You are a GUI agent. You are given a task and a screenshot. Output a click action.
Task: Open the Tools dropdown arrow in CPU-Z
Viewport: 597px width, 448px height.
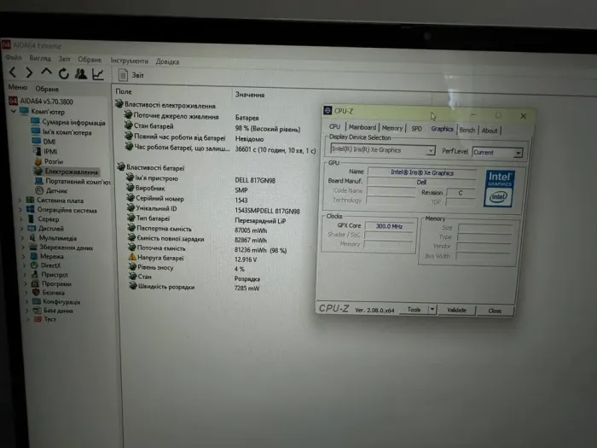[x=432, y=310]
